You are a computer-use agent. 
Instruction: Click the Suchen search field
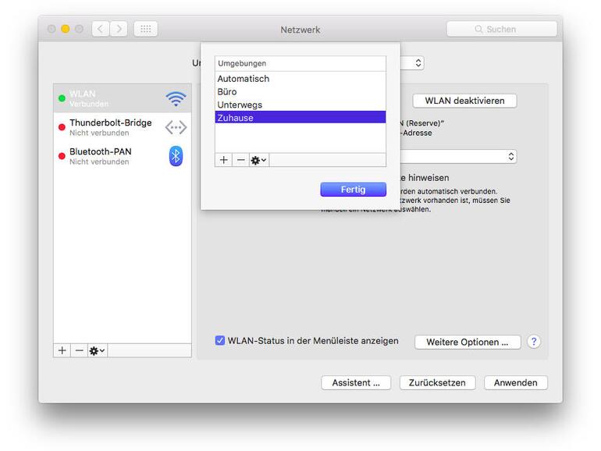pyautogui.click(x=502, y=29)
